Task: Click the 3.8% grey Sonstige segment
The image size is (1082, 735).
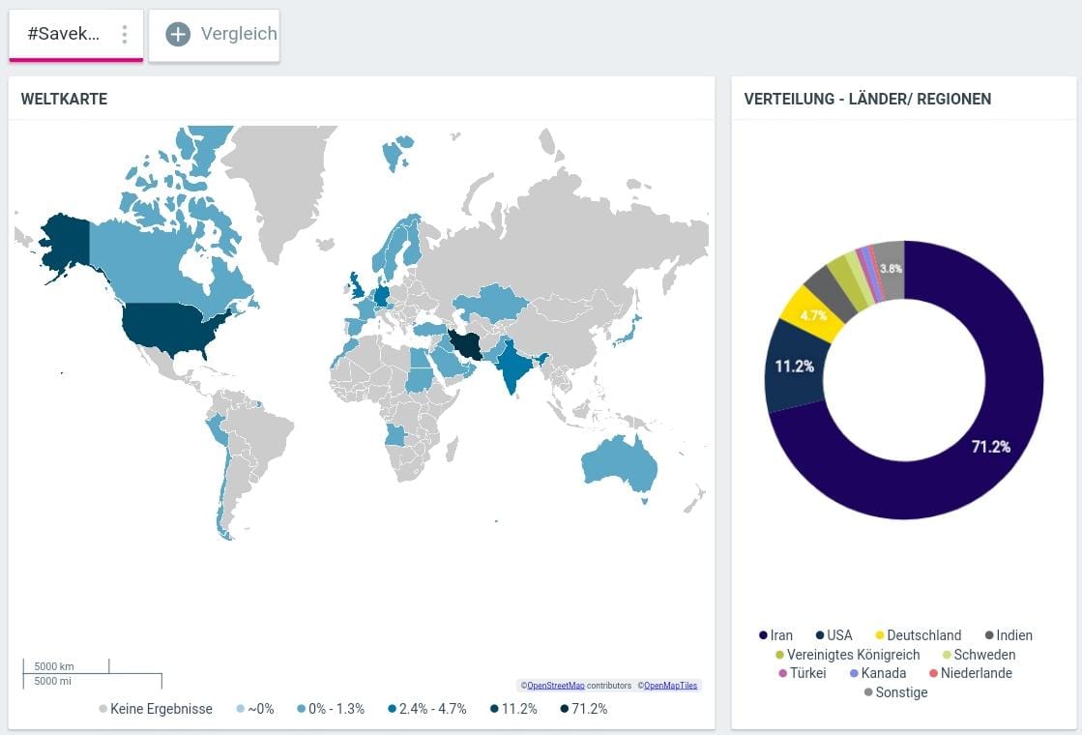Action: tap(891, 269)
